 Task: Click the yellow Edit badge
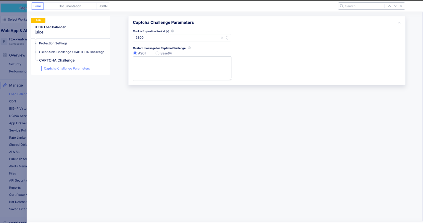tap(38, 20)
